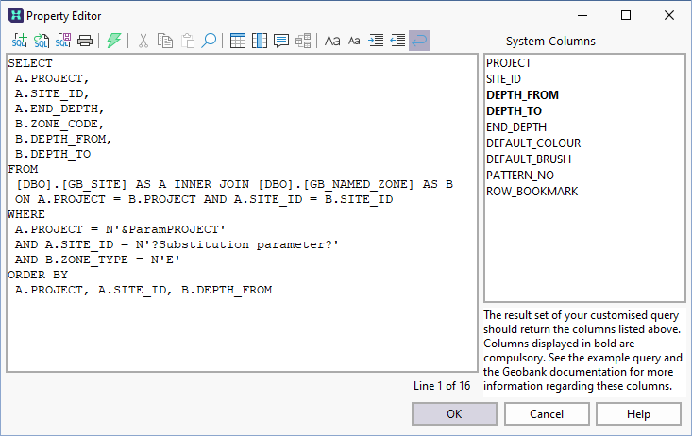The image size is (692, 436).
Task: Increase indent of selected lines
Action: click(x=376, y=41)
